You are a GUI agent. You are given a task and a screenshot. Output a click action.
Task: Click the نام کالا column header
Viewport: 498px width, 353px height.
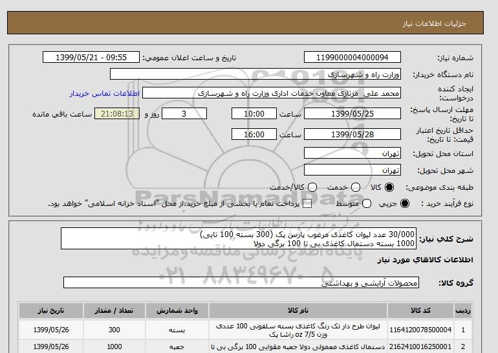pos(298,310)
